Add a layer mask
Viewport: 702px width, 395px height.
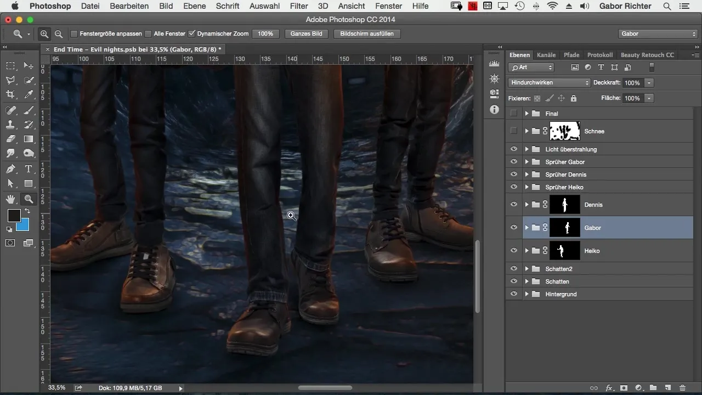click(x=624, y=388)
